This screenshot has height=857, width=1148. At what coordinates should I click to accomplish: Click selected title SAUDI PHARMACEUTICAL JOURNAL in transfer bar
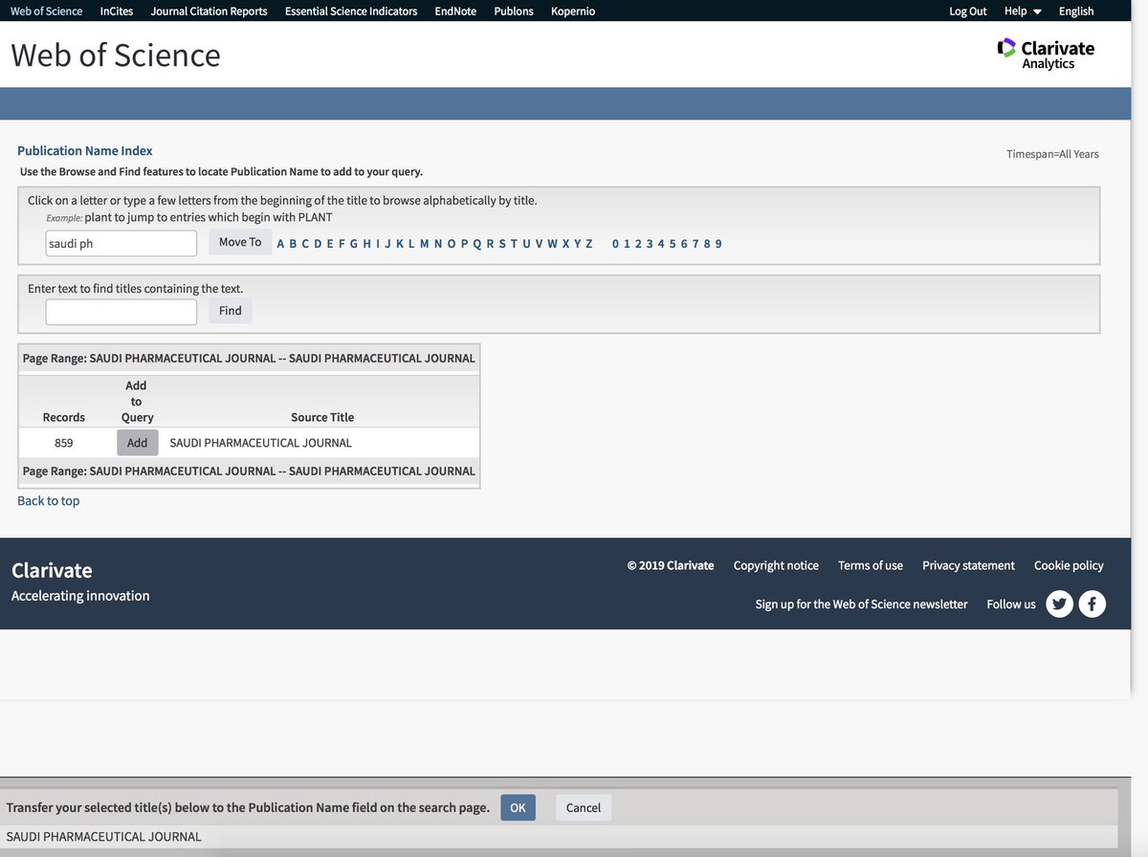click(x=104, y=837)
